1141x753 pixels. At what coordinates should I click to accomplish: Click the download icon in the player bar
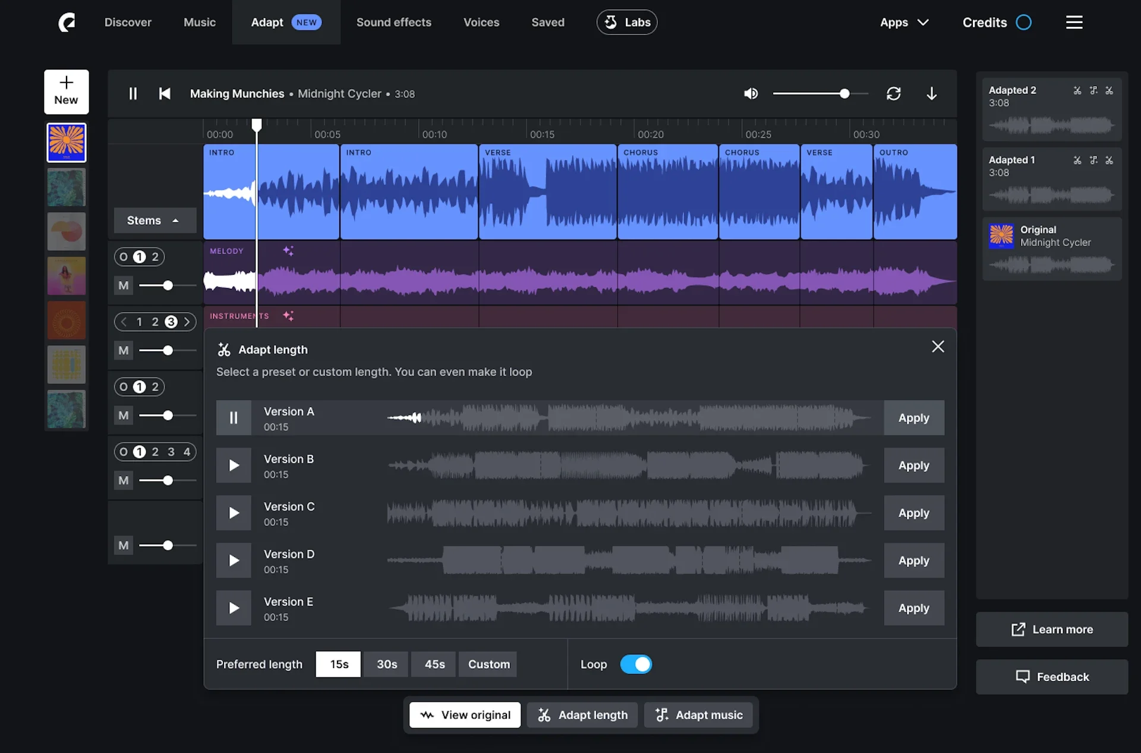[x=931, y=93]
